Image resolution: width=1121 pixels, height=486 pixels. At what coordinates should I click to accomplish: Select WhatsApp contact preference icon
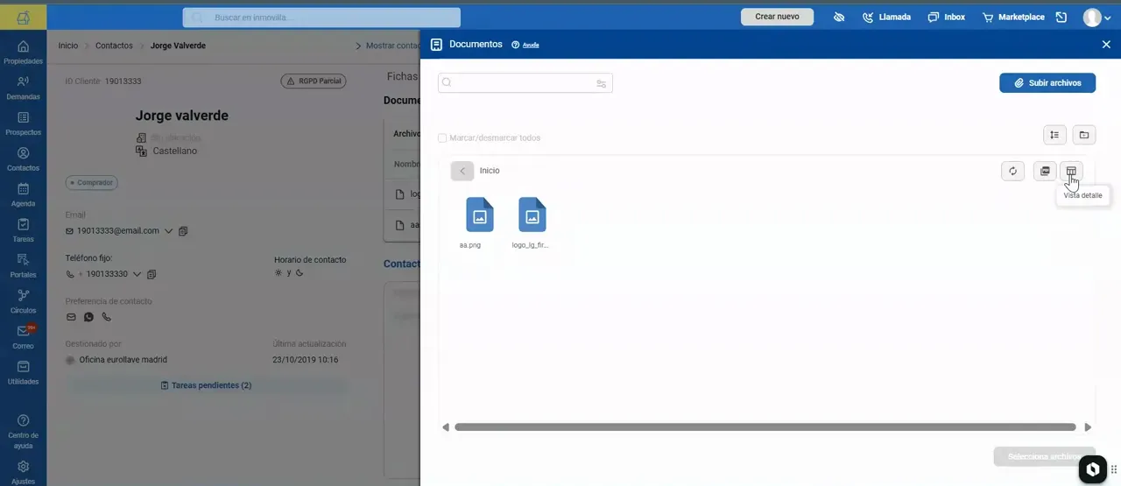(x=88, y=317)
